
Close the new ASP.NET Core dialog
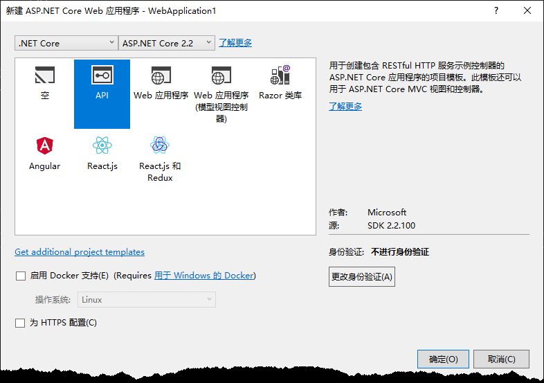(x=527, y=10)
